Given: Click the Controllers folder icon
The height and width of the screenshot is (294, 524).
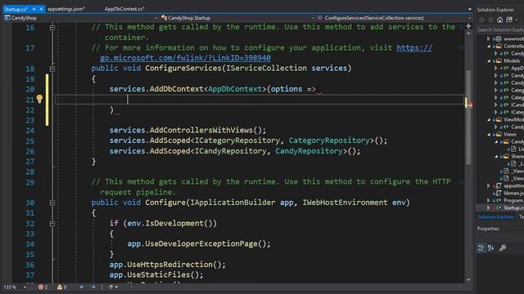Looking at the screenshot, I should pyautogui.click(x=499, y=46).
